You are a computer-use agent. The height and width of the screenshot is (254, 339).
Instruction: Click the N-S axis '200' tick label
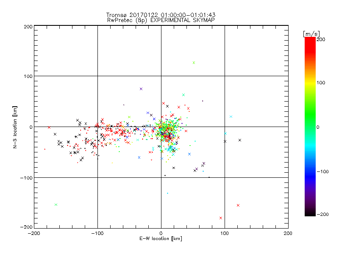pos(28,27)
